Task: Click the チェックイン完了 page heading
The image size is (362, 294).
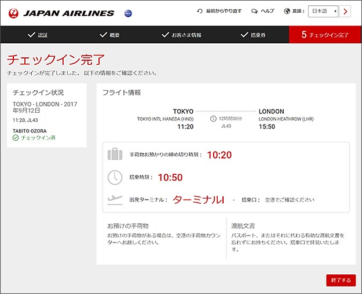Action: tap(56, 60)
